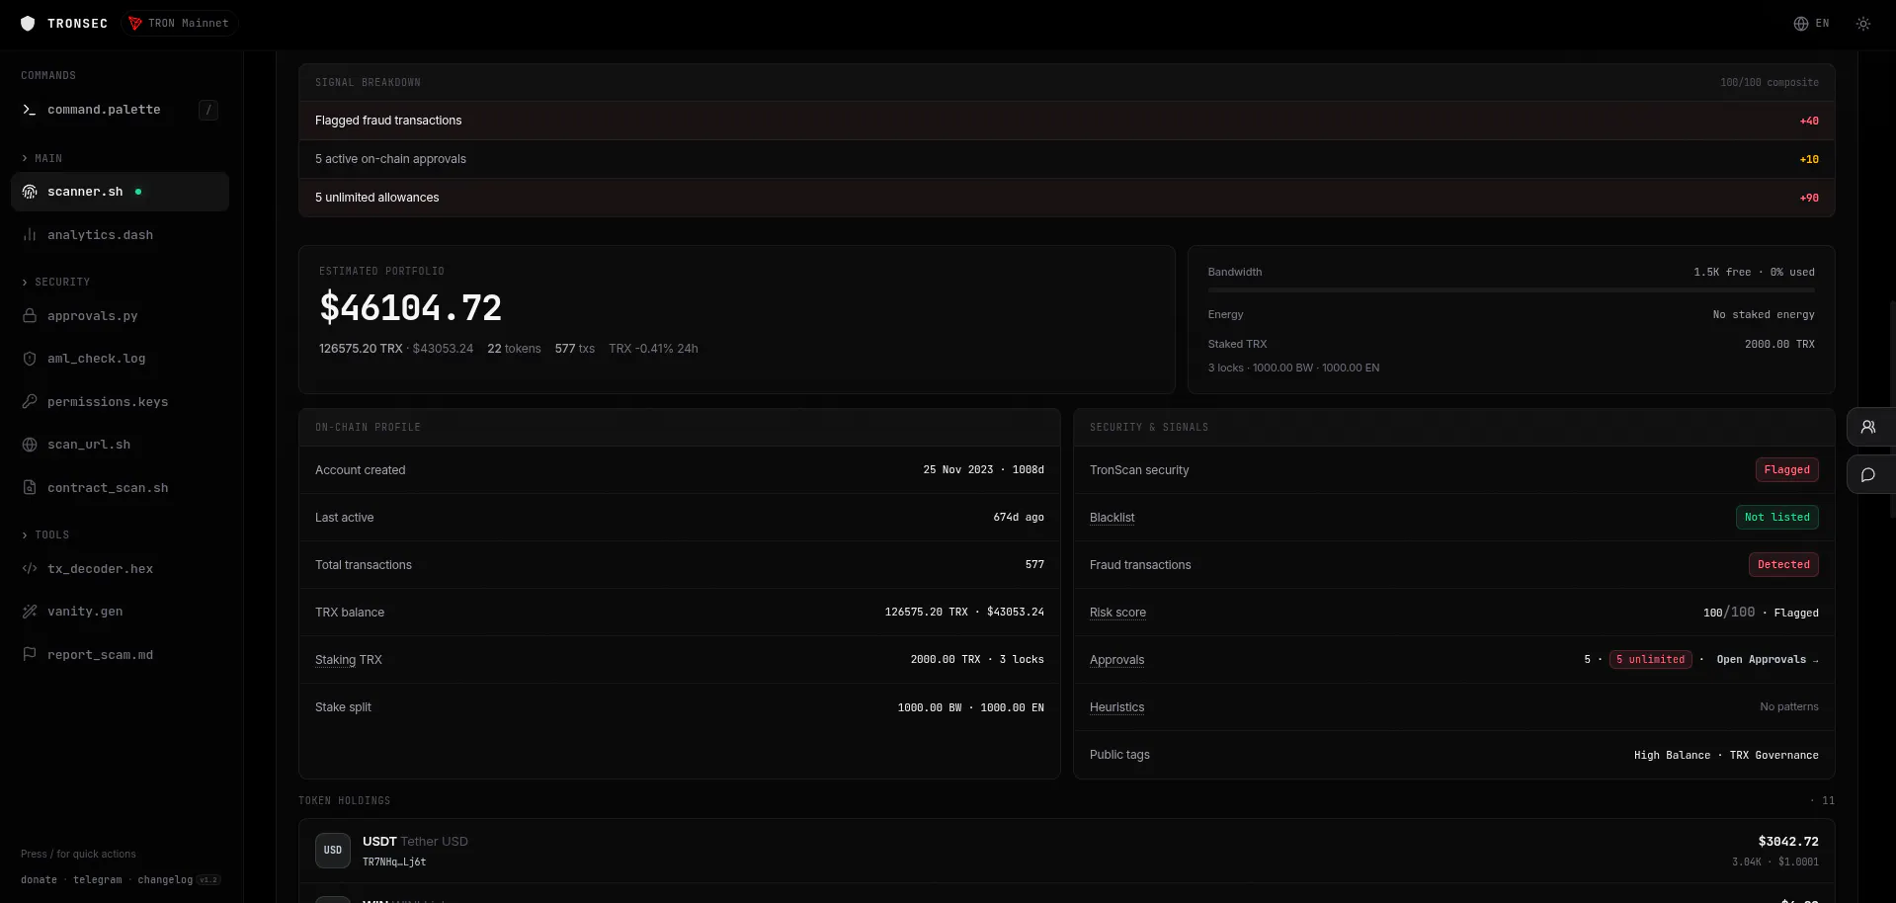Viewport: 1896px width, 903px height.
Task: Click the Bandwidth usage progress bar
Action: tap(1511, 290)
